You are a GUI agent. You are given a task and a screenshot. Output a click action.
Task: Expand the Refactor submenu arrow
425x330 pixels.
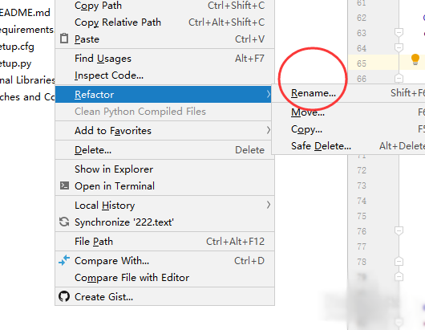[x=268, y=94]
